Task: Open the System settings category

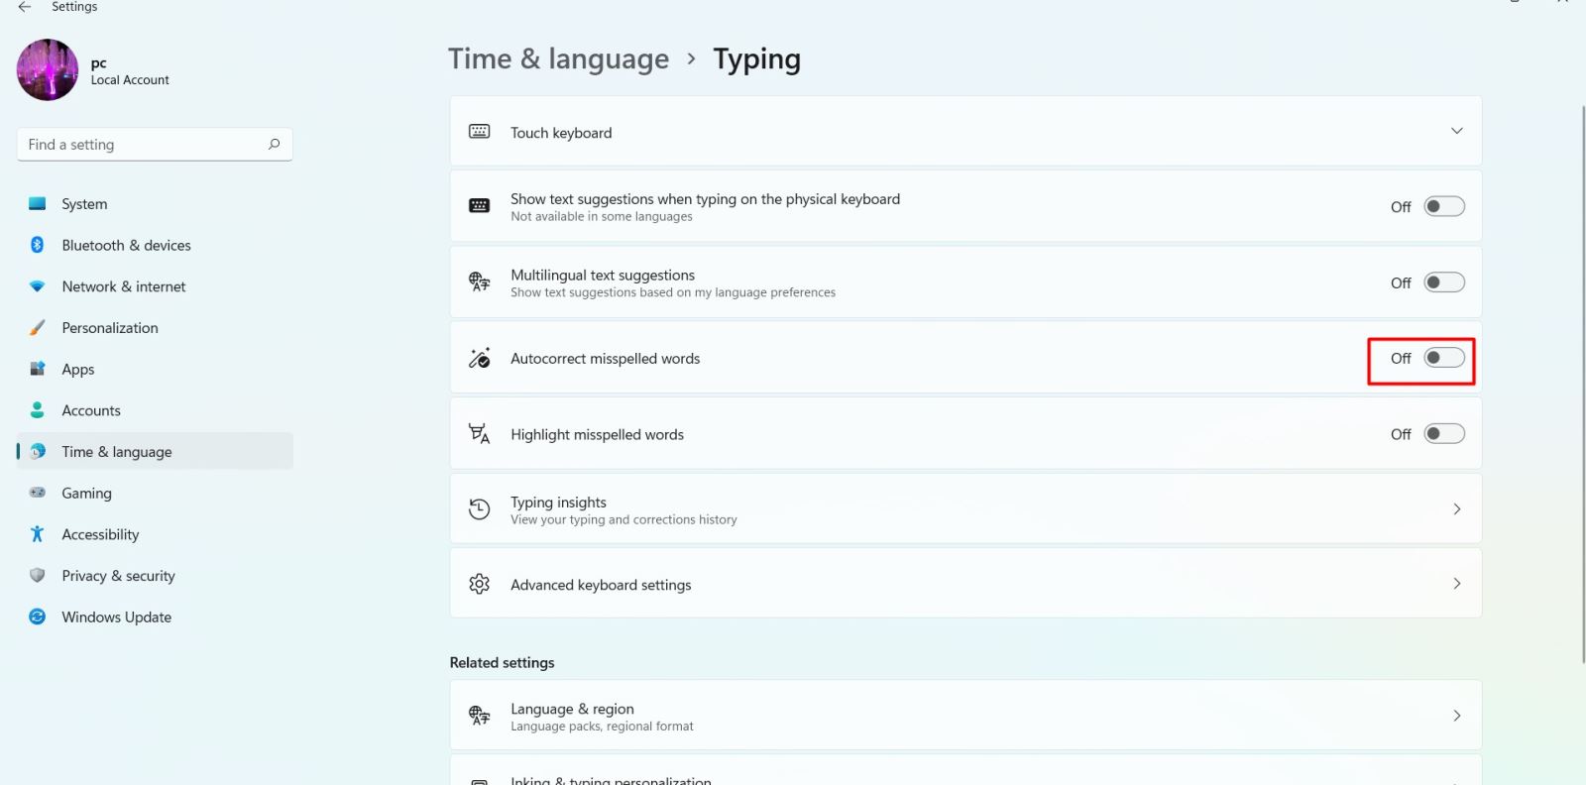Action: [x=84, y=204]
